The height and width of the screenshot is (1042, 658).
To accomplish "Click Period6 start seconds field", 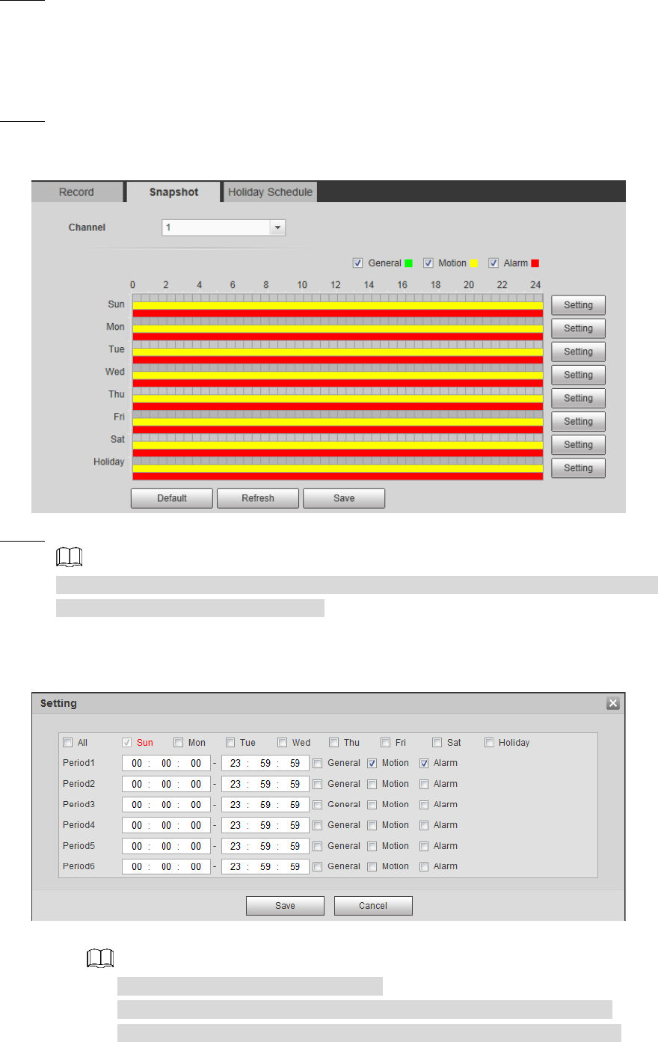I will coord(196,867).
